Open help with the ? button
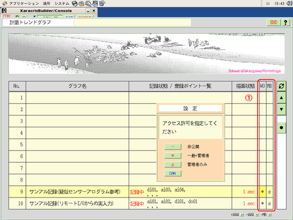Screen dimensions: 293x220 [285, 22]
